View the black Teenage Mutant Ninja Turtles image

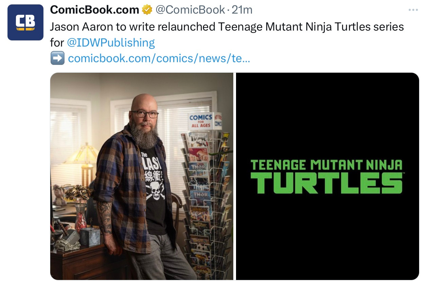pyautogui.click(x=327, y=176)
